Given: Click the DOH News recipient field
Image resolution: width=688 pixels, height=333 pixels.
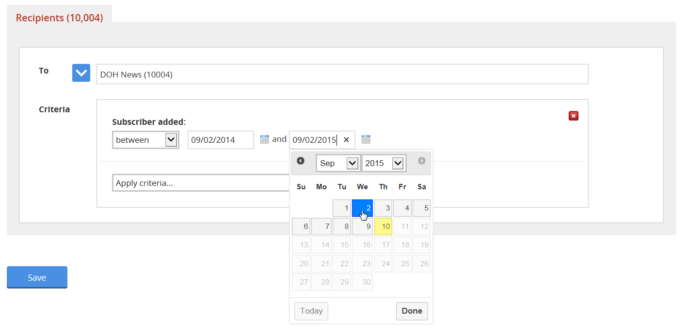Looking at the screenshot, I should coord(342,74).
